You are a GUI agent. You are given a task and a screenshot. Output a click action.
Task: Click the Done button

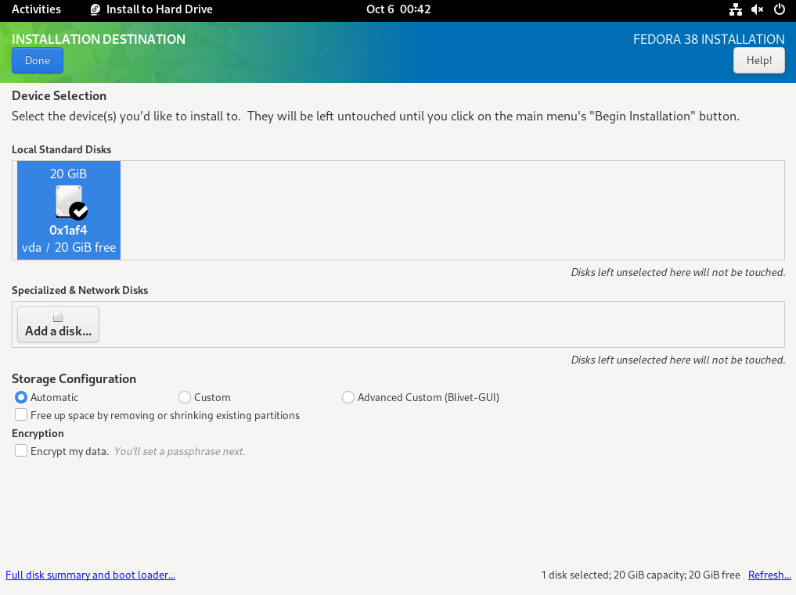38,60
